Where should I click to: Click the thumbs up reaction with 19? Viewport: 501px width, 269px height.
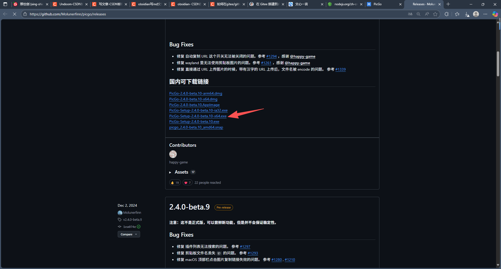[175, 183]
